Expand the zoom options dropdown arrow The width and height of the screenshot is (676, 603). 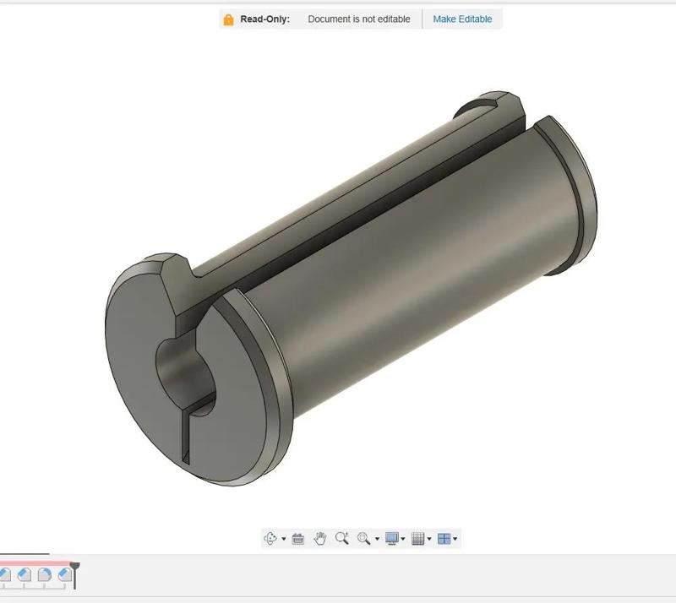377,539
